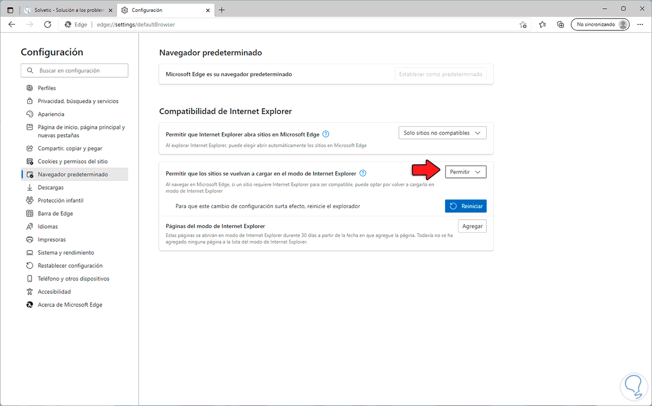Click the Privacidad lock icon
The width and height of the screenshot is (652, 406).
pos(30,101)
